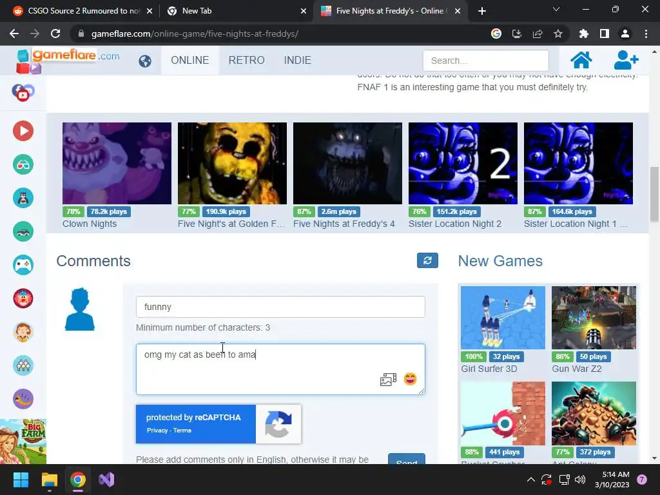660x495 pixels.
Task: Go back in browser history
Action: tap(14, 34)
